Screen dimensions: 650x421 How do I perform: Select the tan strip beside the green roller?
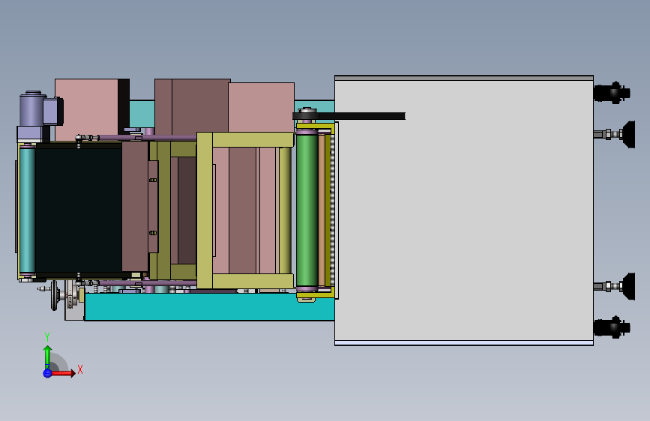322,210
